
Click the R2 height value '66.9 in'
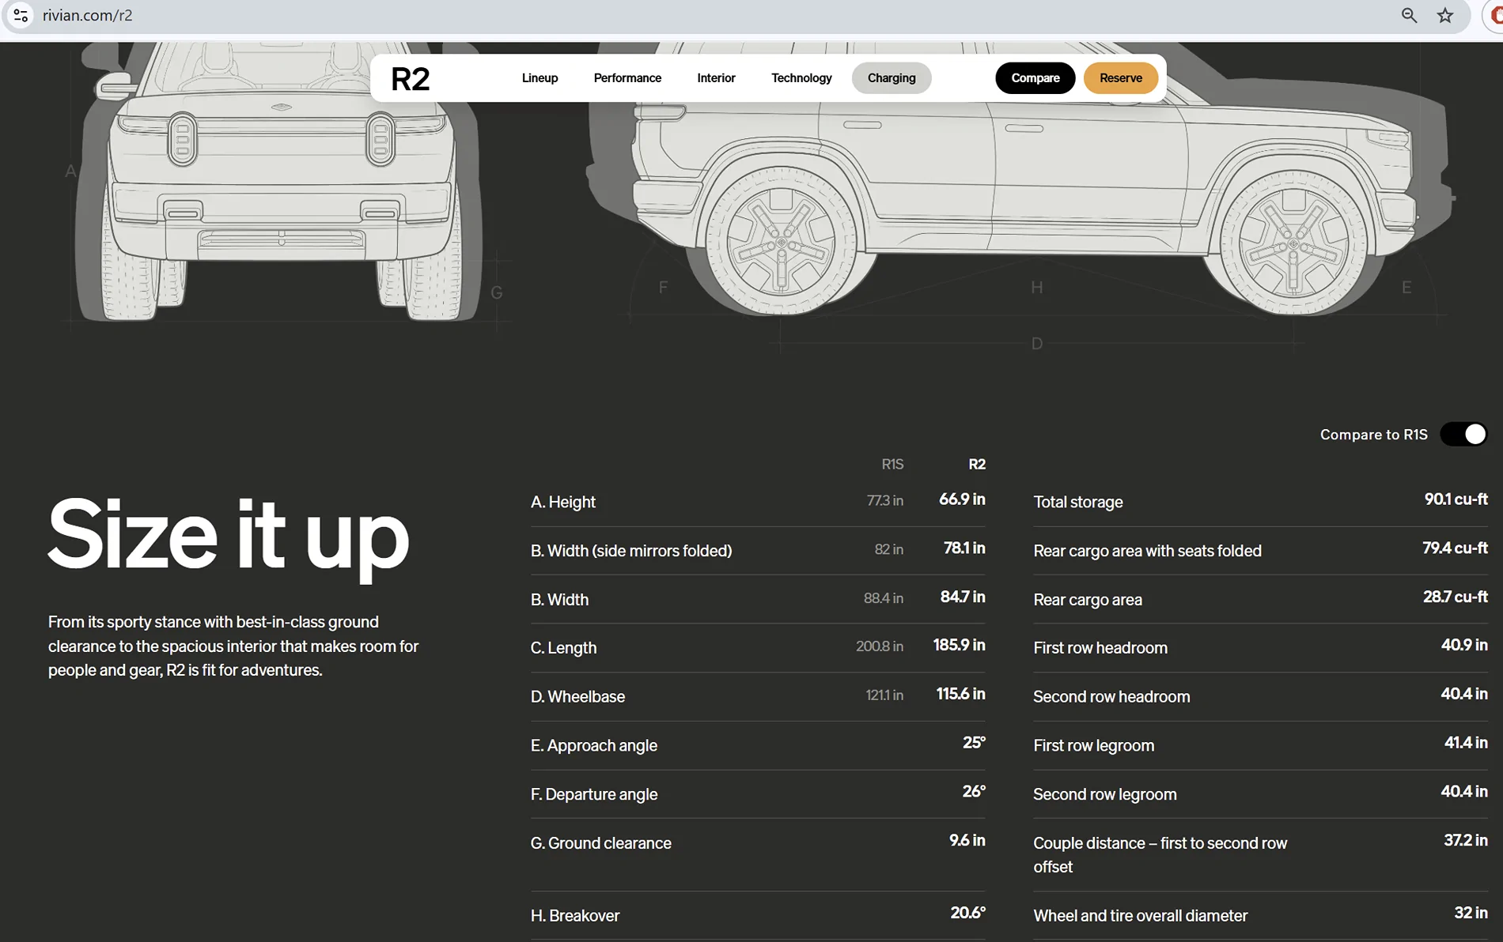(962, 499)
